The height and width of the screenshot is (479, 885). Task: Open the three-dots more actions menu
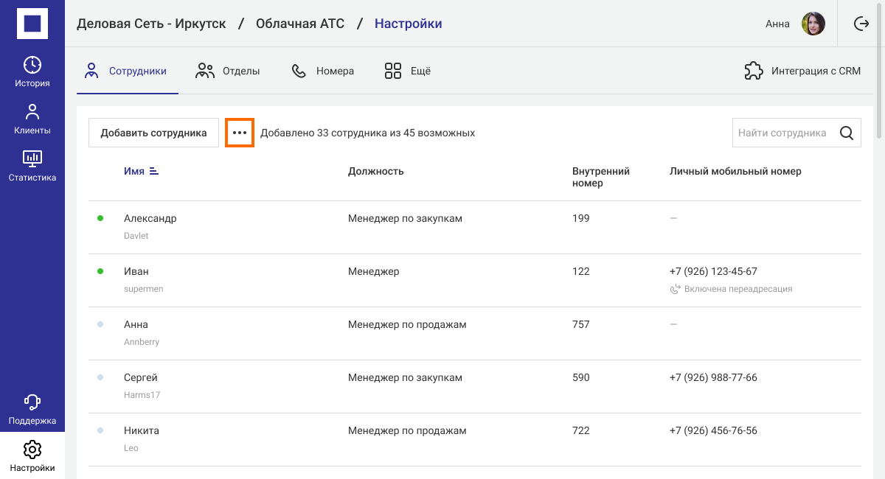[x=240, y=133]
